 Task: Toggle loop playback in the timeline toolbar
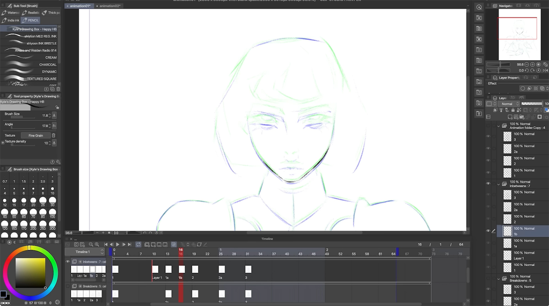[138, 245]
